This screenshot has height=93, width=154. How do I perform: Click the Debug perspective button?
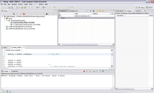141,7
